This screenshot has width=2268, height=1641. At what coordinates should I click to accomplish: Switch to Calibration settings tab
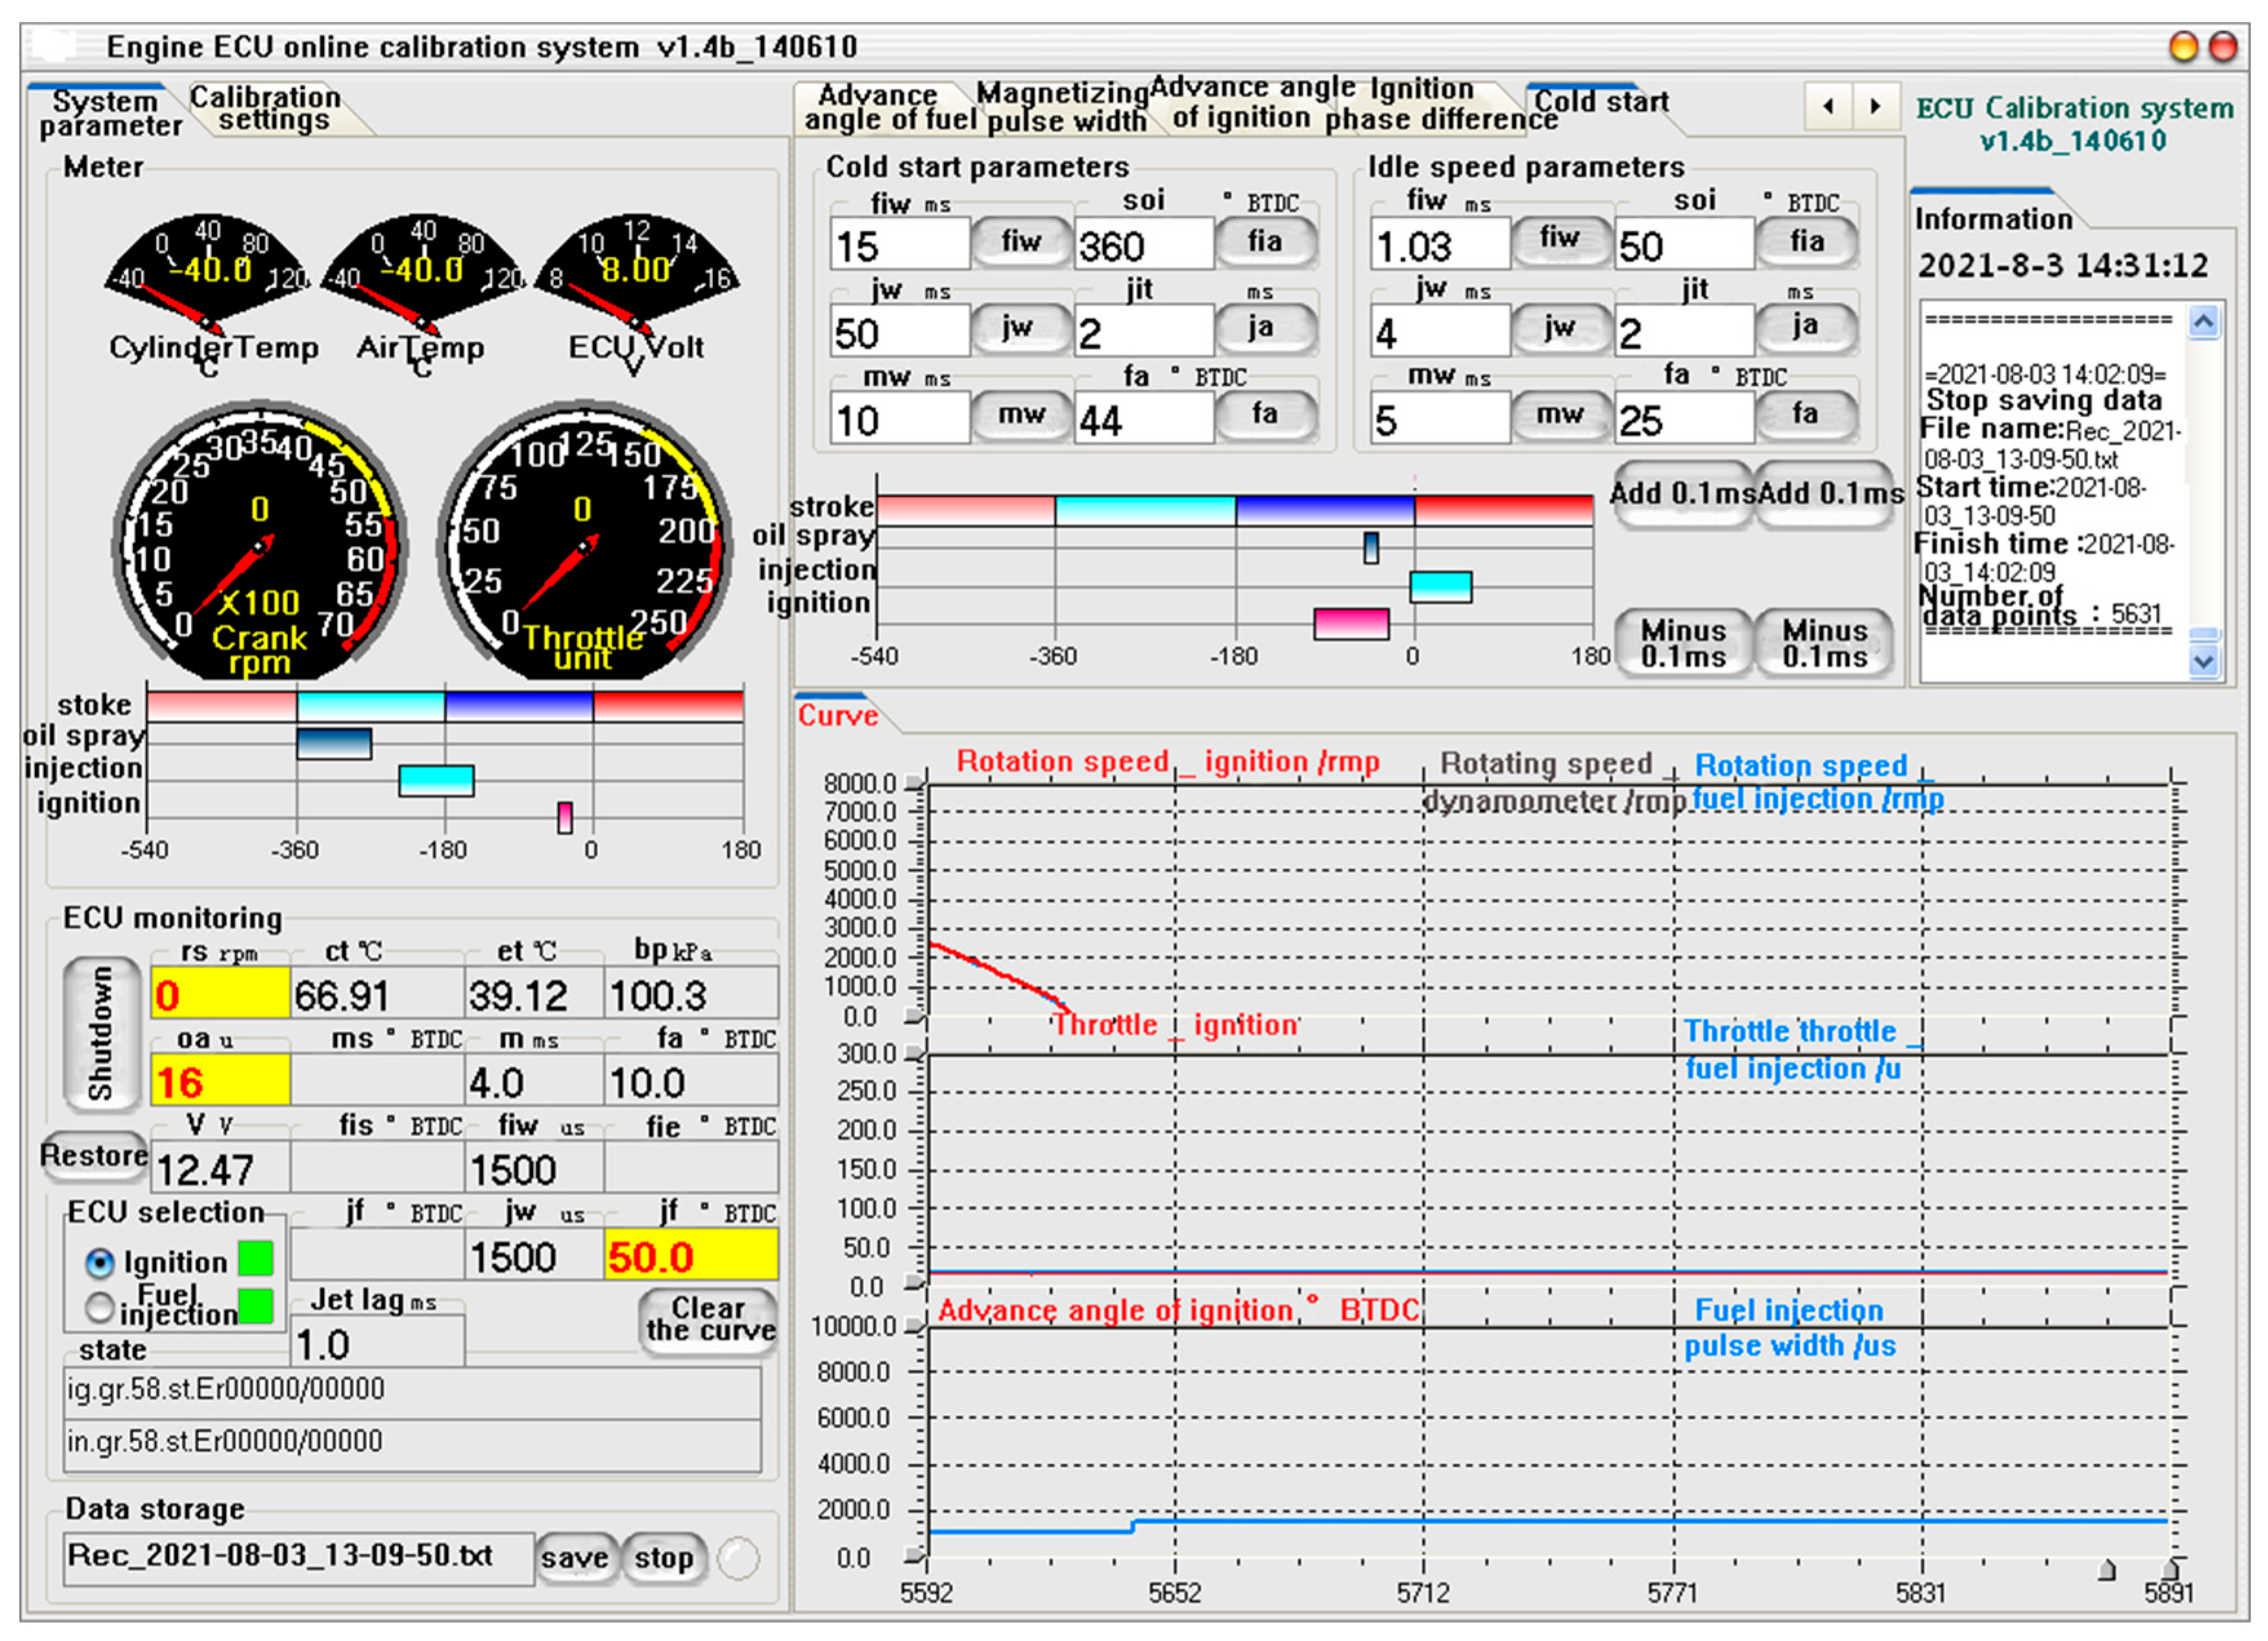coord(270,108)
